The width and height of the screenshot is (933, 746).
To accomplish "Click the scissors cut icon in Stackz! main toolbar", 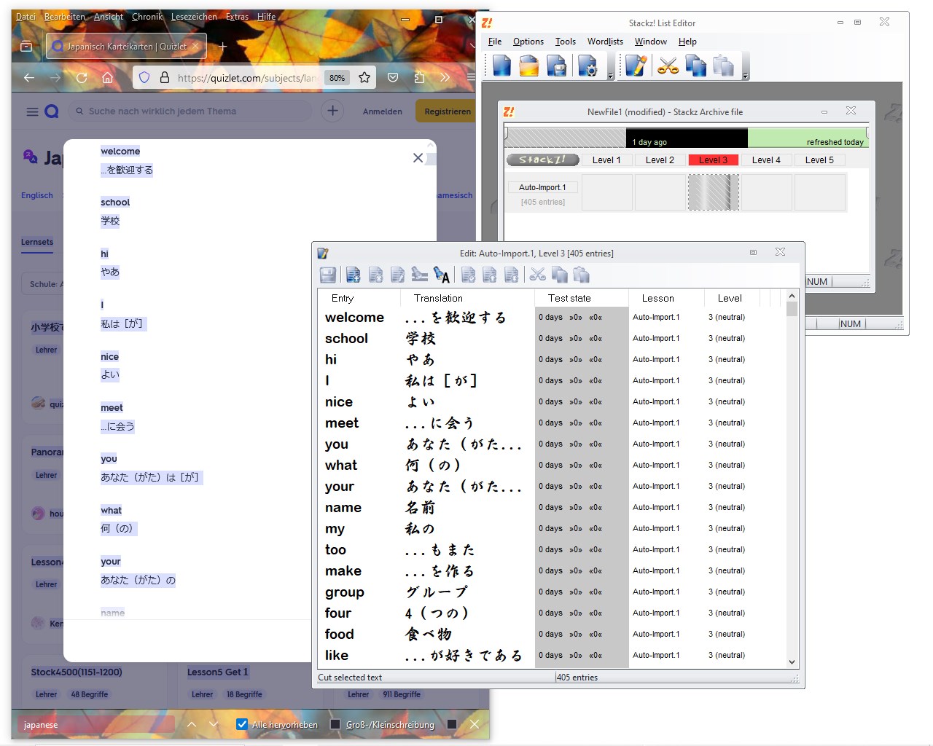I will click(668, 66).
